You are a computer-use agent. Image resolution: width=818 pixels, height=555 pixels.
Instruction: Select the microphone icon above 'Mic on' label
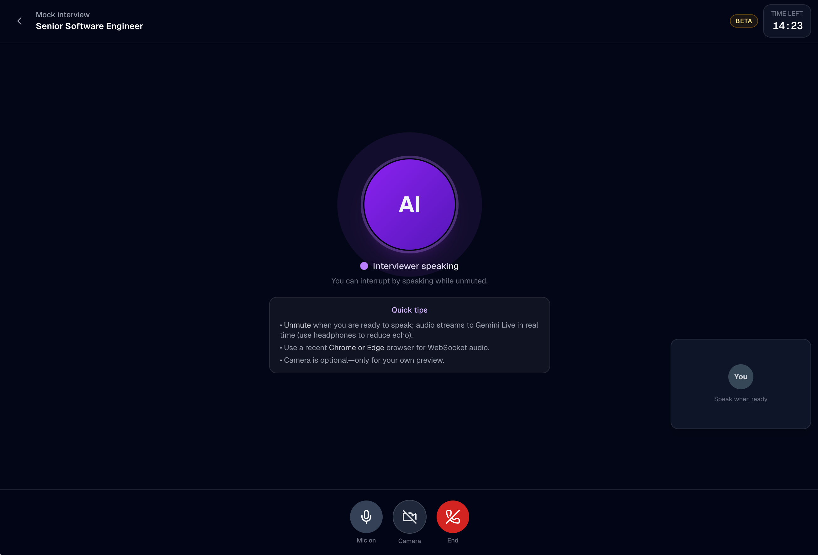point(366,517)
